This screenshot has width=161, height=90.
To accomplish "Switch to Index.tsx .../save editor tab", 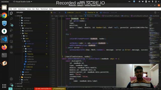I will click(x=73, y=12).
